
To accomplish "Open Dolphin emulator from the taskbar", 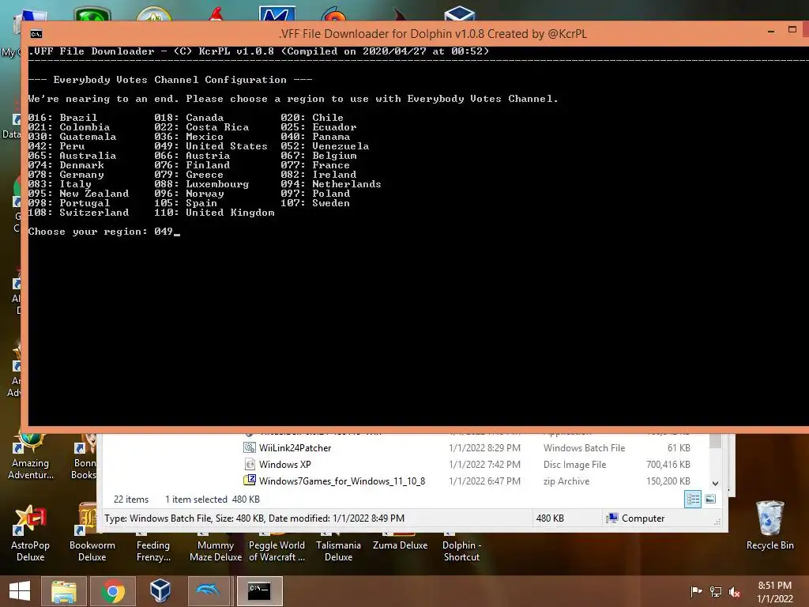I will [209, 591].
